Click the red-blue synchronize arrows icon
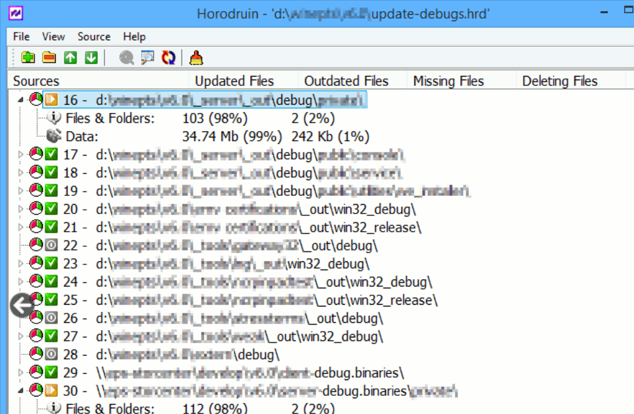This screenshot has height=414, width=634. [169, 57]
